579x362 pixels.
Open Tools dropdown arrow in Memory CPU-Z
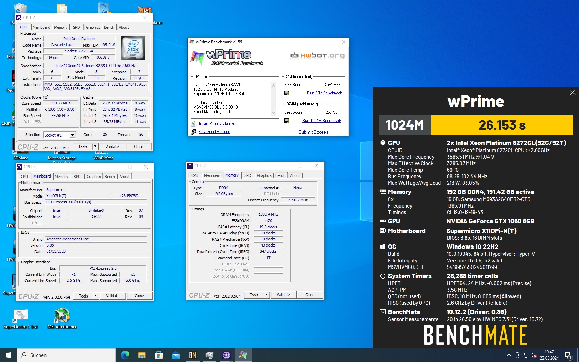tap(266, 295)
